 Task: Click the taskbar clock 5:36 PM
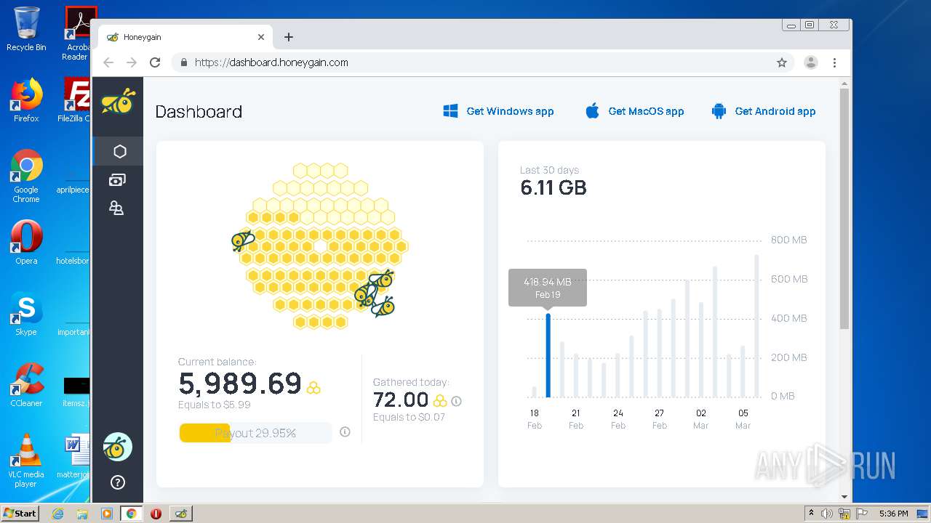[893, 514]
